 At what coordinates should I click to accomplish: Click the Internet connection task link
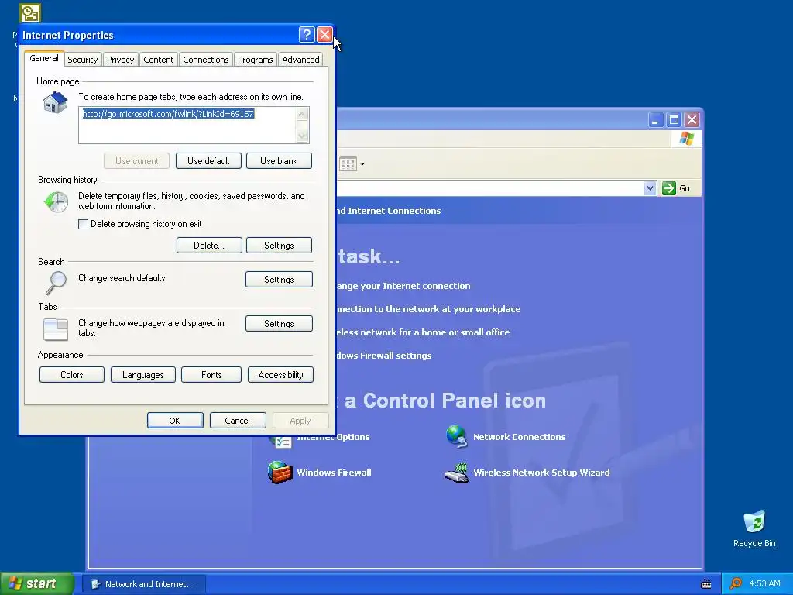coord(403,286)
